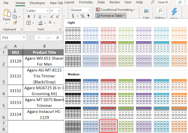This screenshot has width=188, height=133.
Task: Switch to the Formulas tab
Action: 86,2
